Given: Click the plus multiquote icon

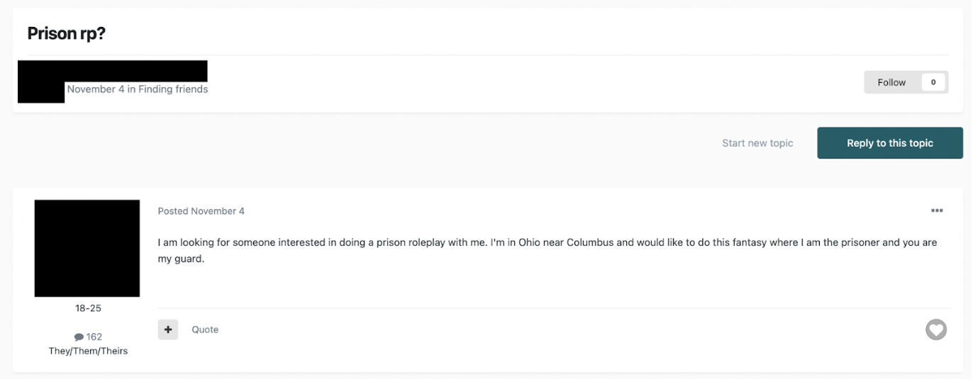Looking at the screenshot, I should pyautogui.click(x=168, y=329).
